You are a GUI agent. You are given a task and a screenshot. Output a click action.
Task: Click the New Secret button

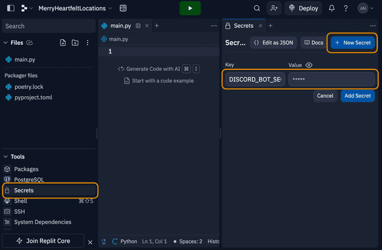click(x=353, y=43)
